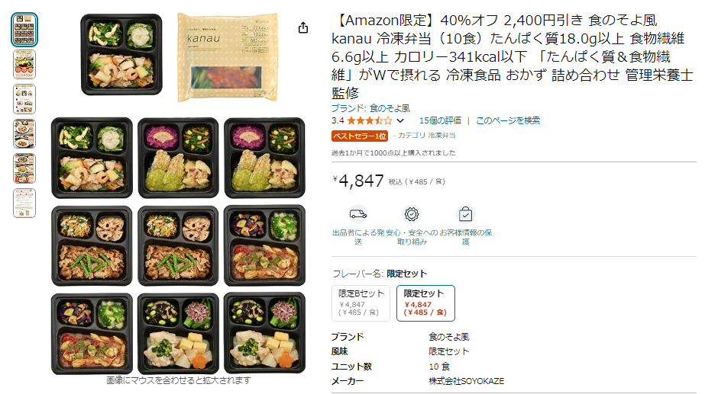Open the 15個の評価 reviews link
The image size is (705, 394).
(x=440, y=120)
